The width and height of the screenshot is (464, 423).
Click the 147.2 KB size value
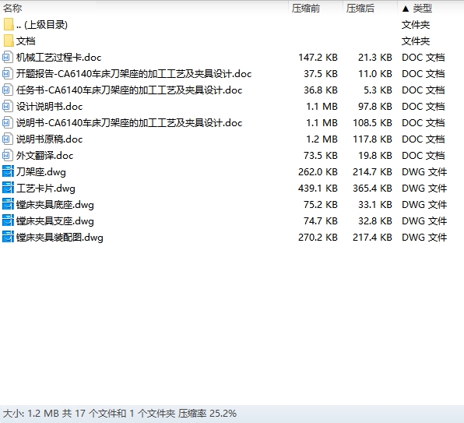[x=318, y=58]
